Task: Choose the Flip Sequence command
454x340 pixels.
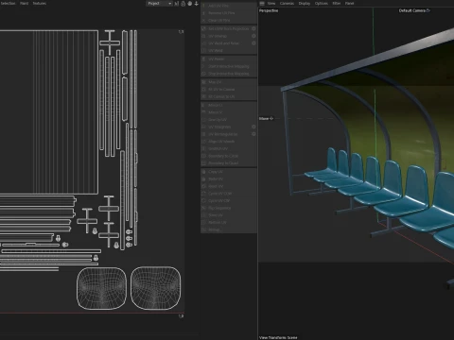Action: (x=229, y=208)
